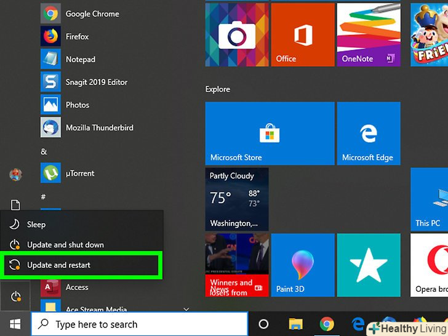Image resolution: width=448 pixels, height=336 pixels.
Task: Open the Documents icon in Start sidebar
Action: [15, 205]
